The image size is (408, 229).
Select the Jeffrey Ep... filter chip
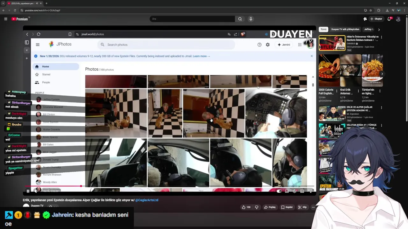tap(369, 29)
